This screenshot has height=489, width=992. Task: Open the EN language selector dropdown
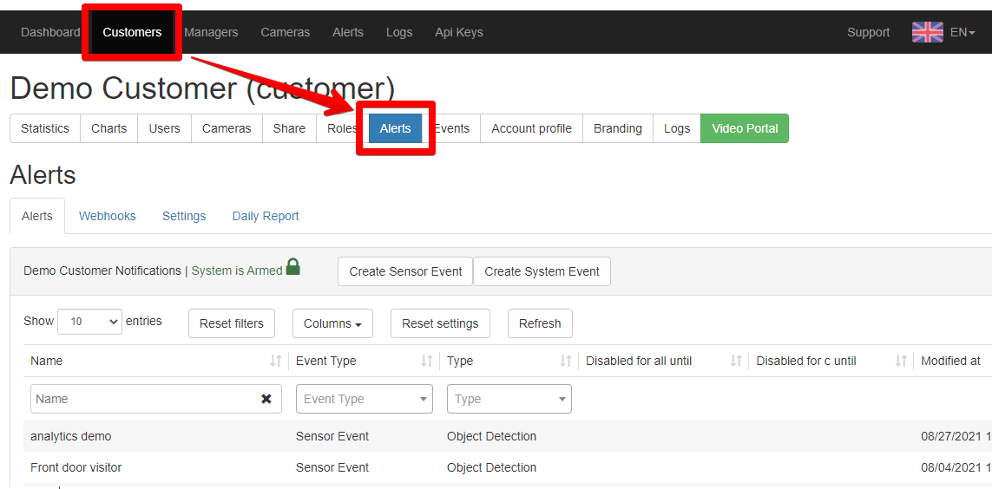point(962,32)
